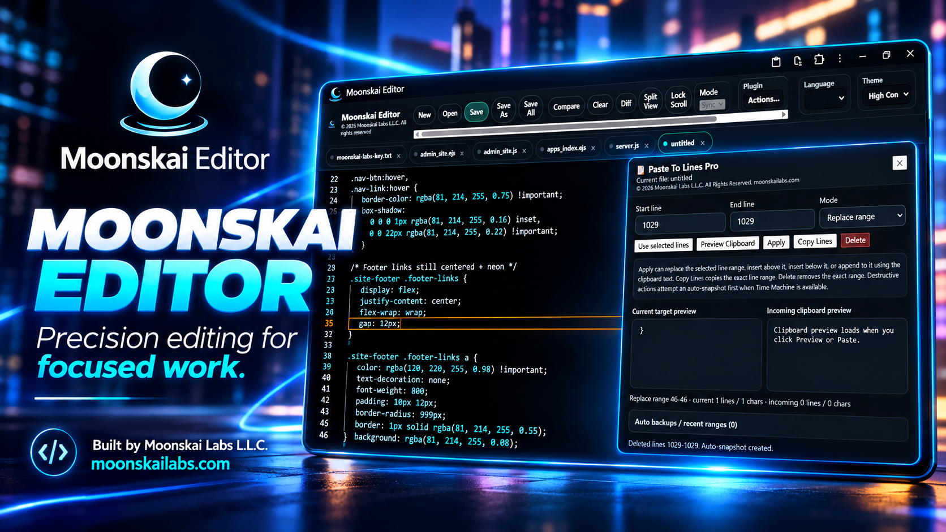Open the Plugin Actions dropdown
946x532 pixels.
click(x=764, y=100)
